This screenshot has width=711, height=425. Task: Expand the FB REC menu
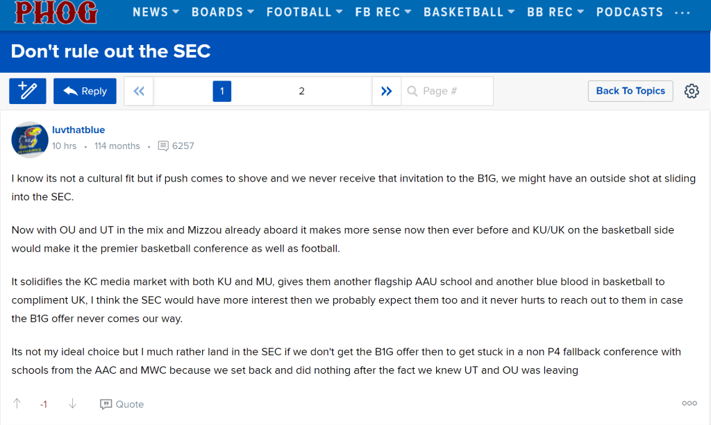383,12
